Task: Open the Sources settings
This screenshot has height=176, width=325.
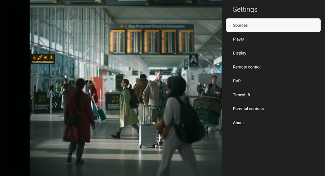Action: pos(273,25)
